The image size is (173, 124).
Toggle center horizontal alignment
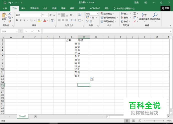[63, 20]
